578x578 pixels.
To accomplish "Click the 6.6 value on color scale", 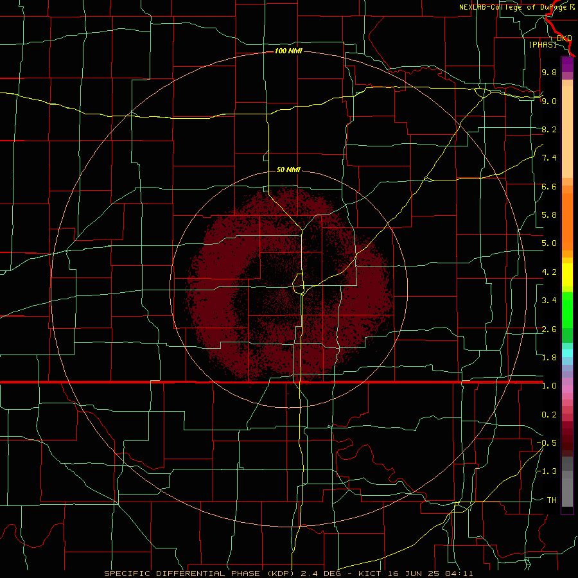I will (549, 186).
